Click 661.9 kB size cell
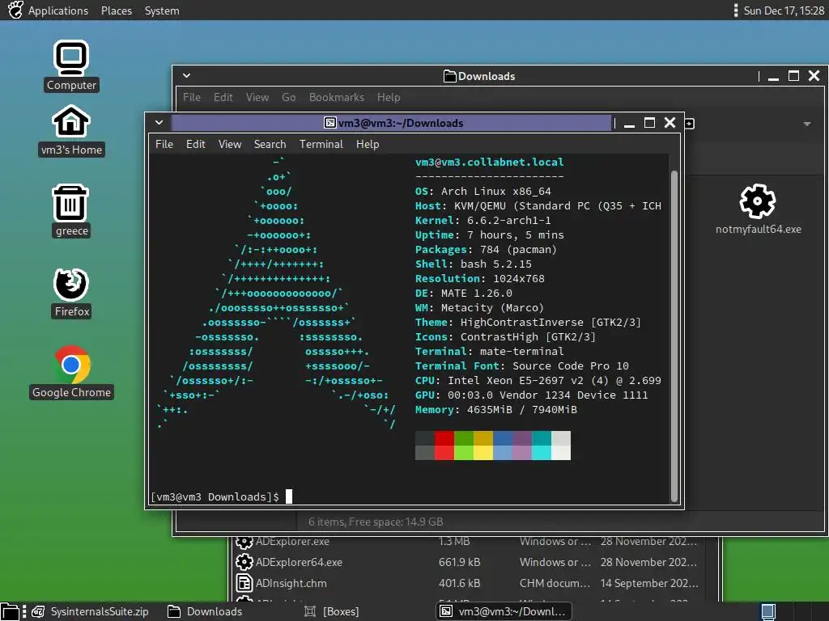This screenshot has height=621, width=829. point(459,563)
